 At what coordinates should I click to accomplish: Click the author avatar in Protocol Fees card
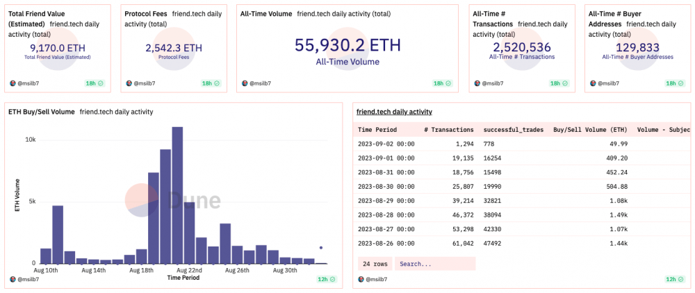coord(129,83)
